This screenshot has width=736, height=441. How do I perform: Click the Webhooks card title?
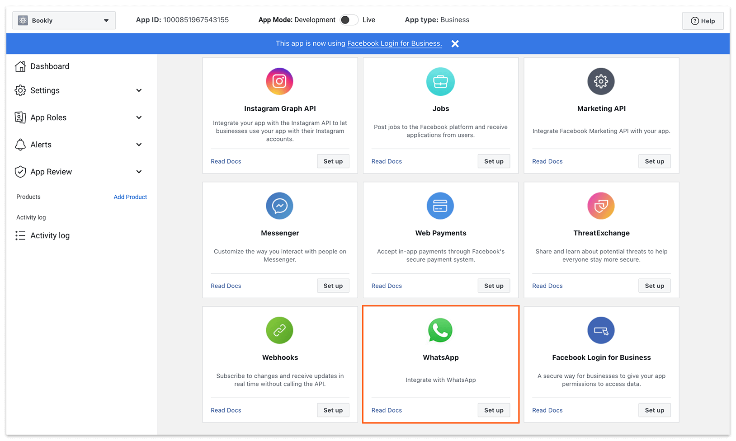[280, 357]
